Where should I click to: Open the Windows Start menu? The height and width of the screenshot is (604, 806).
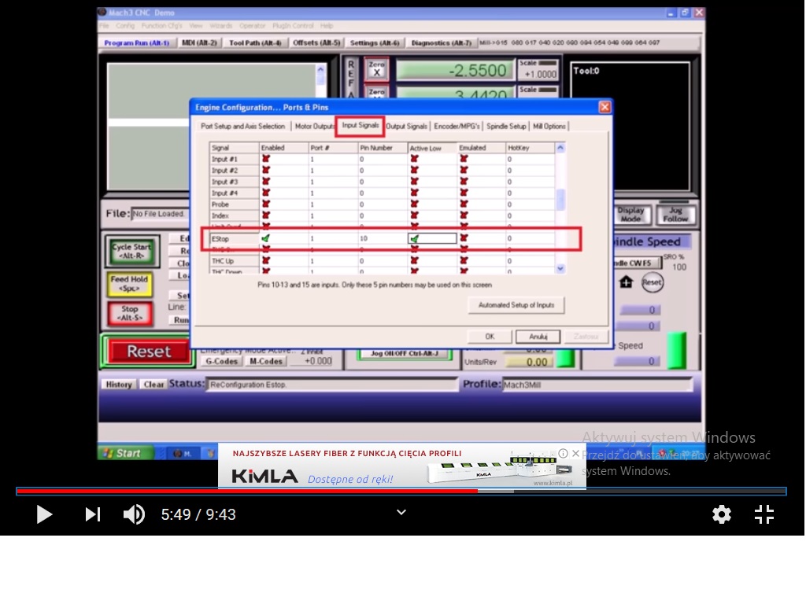point(125,452)
